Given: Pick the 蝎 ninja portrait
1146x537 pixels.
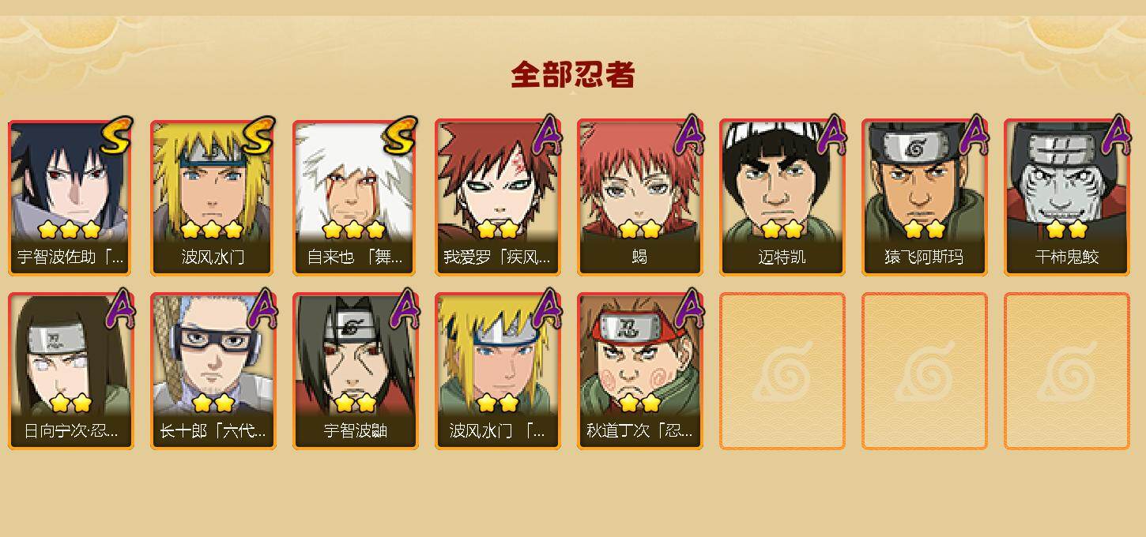Looking at the screenshot, I should click(640, 197).
